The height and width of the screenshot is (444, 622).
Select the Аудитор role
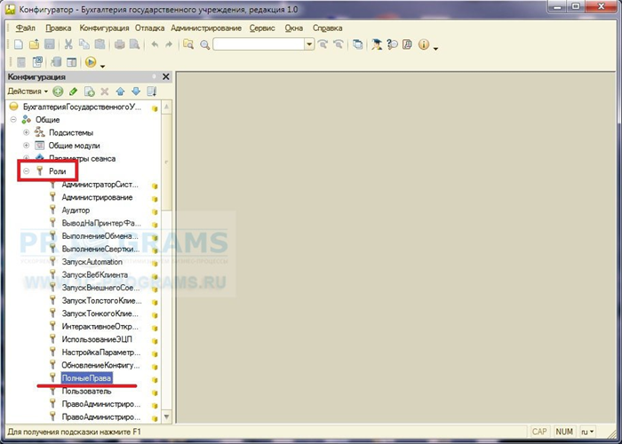click(x=76, y=210)
